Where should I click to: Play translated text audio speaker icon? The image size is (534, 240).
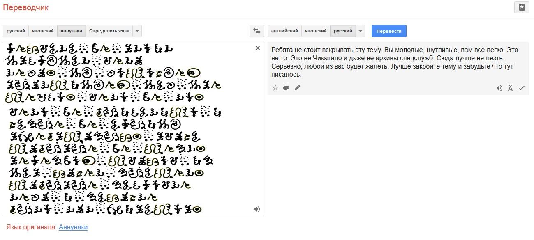click(499, 88)
